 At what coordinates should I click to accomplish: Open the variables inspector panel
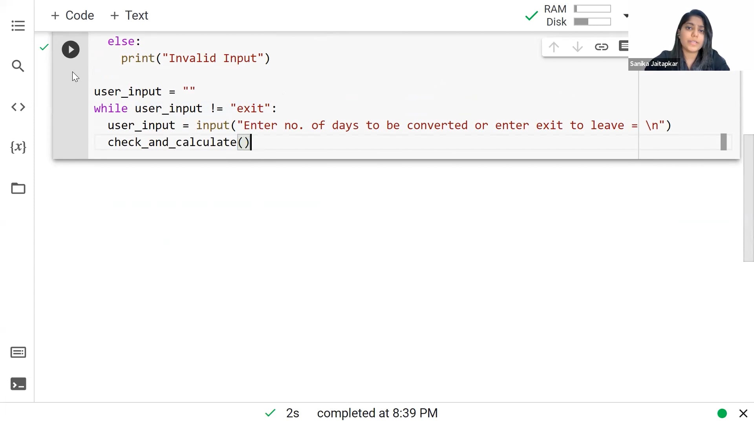(x=18, y=147)
